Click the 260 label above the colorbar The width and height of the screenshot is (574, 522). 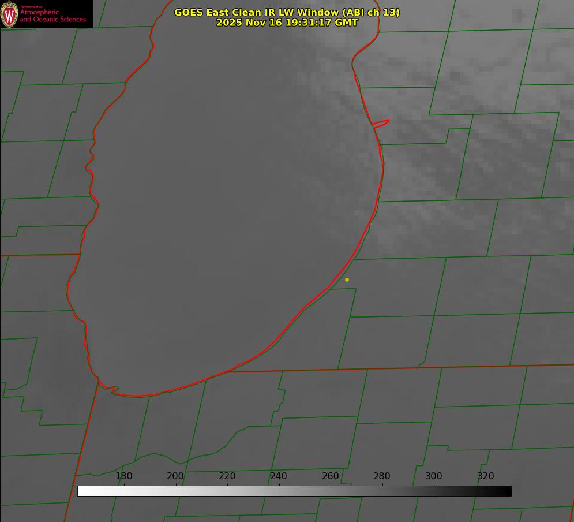331,476
